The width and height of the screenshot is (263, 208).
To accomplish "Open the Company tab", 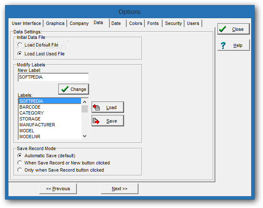I will pos(79,23).
